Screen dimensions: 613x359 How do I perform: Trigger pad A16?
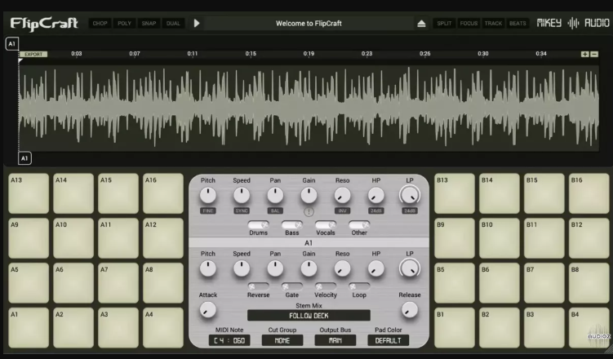163,193
